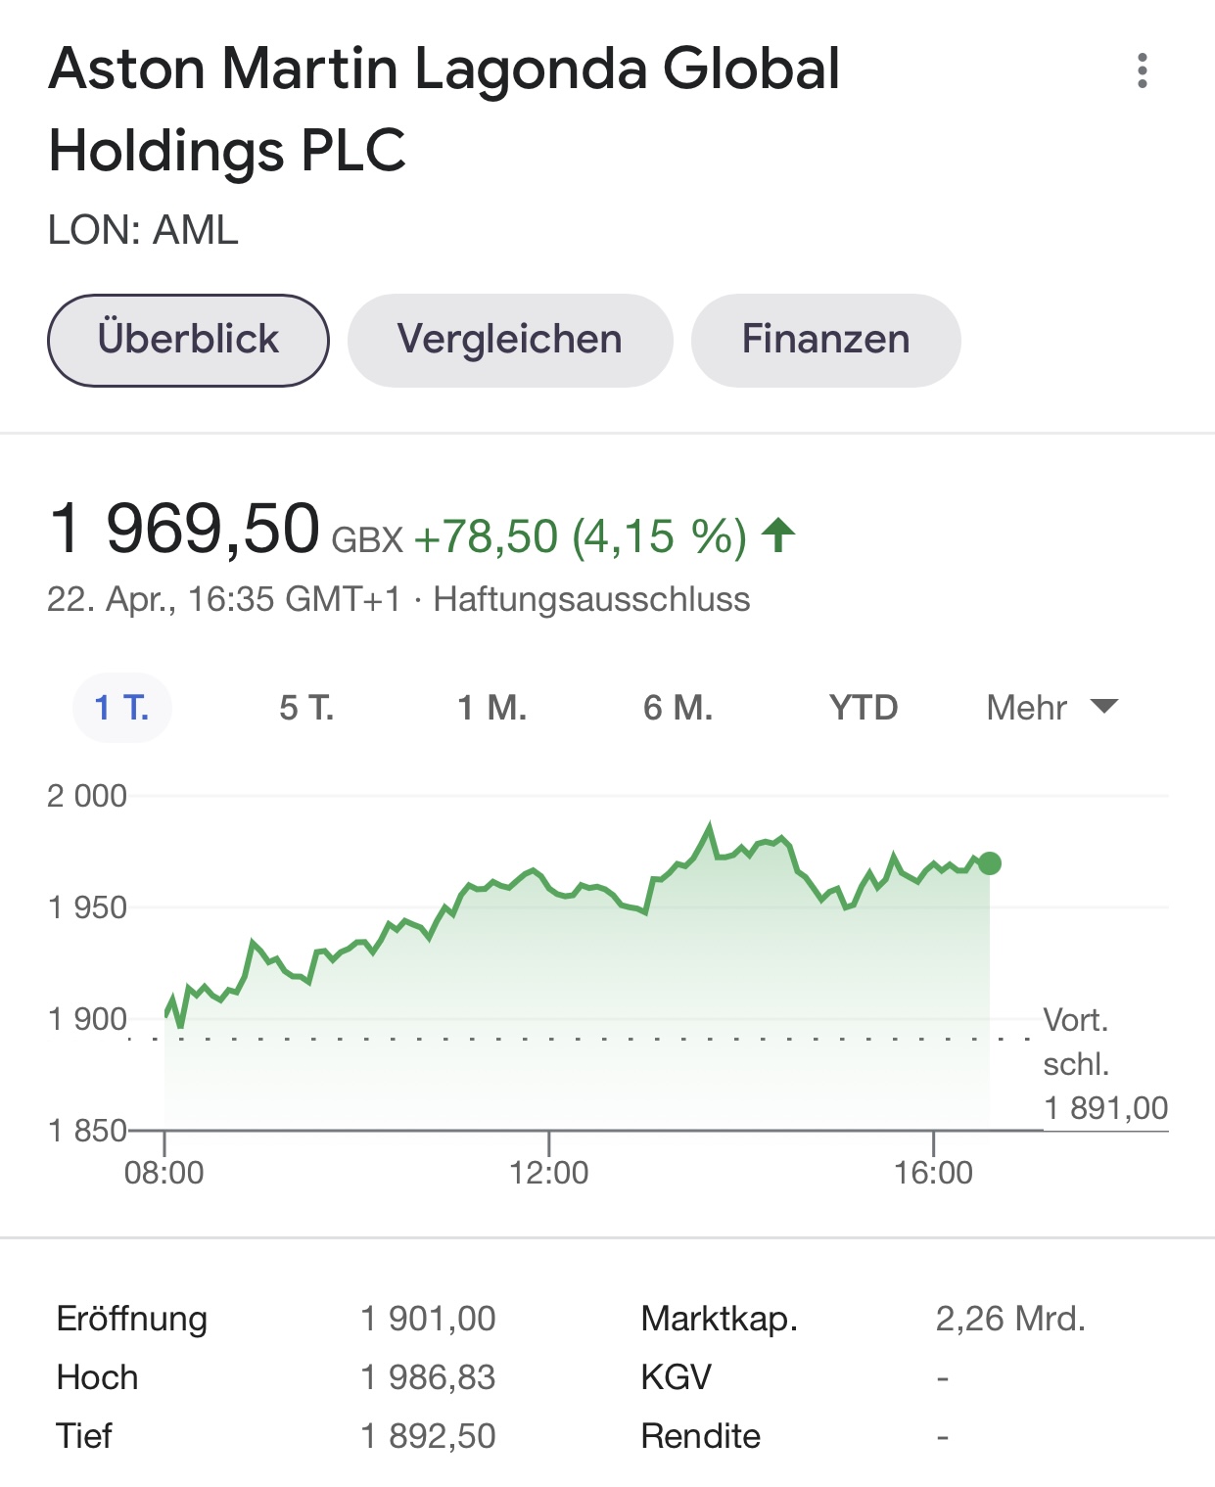
Task: Select the 6 M. chart range
Action: click(x=678, y=707)
